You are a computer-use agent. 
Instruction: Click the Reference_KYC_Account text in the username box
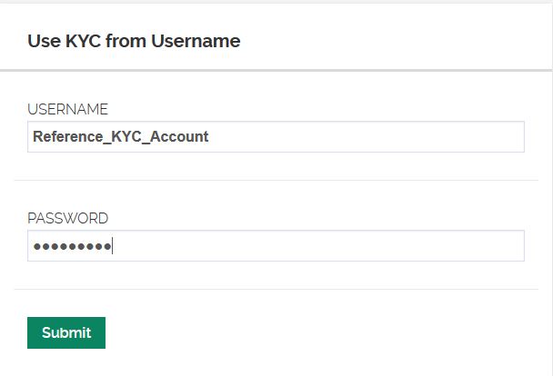[x=120, y=137]
